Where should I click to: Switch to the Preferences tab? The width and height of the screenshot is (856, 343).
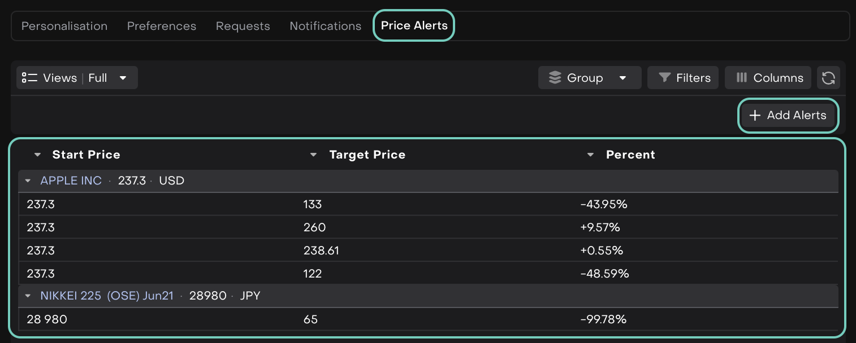coord(162,26)
